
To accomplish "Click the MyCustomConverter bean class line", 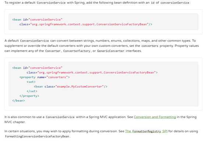I will point(70,87).
